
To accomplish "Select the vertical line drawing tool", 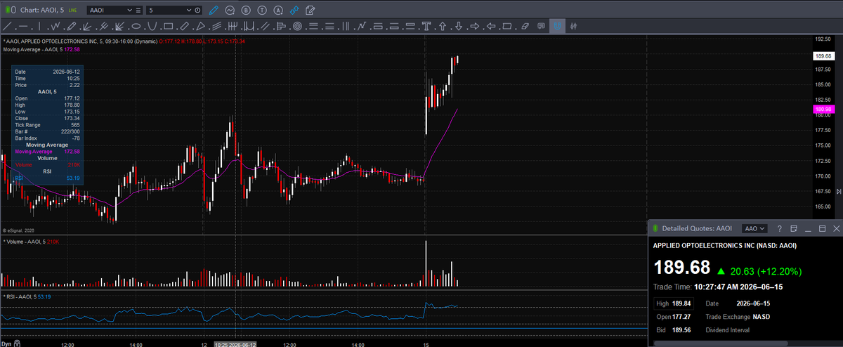I will [39, 27].
